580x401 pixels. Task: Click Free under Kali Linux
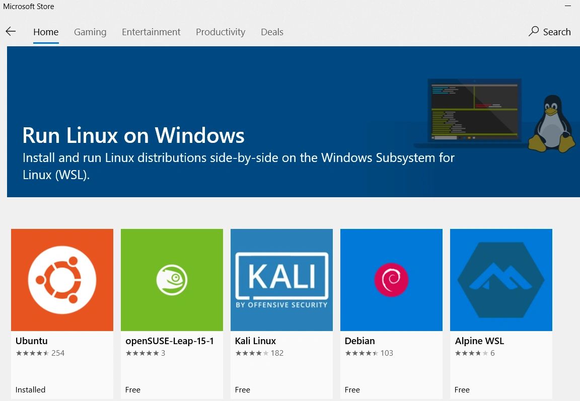(x=242, y=389)
